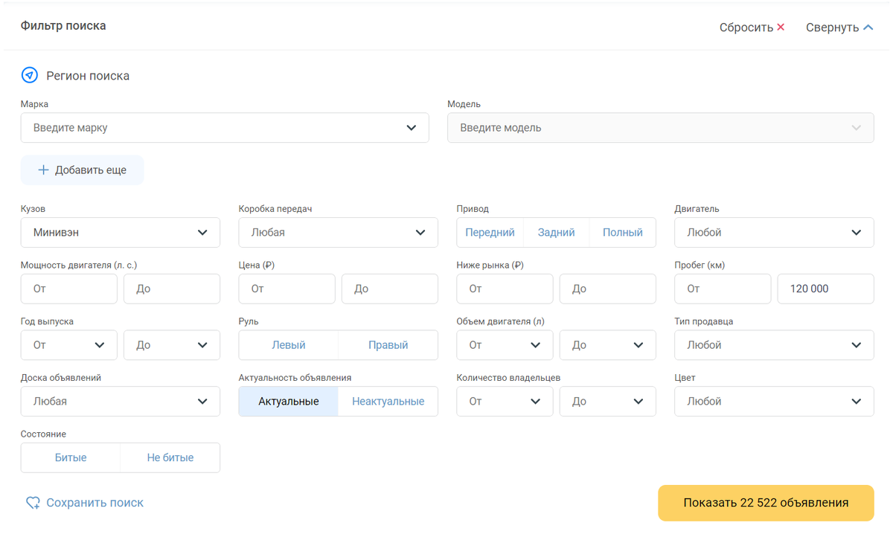This screenshot has width=893, height=540.
Task: Open Год выпуска От dropdown
Action: pyautogui.click(x=68, y=345)
